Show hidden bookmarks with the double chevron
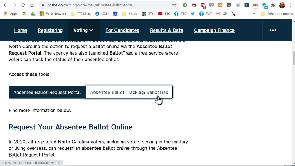This screenshot has width=295, height=166. pos(254,14)
